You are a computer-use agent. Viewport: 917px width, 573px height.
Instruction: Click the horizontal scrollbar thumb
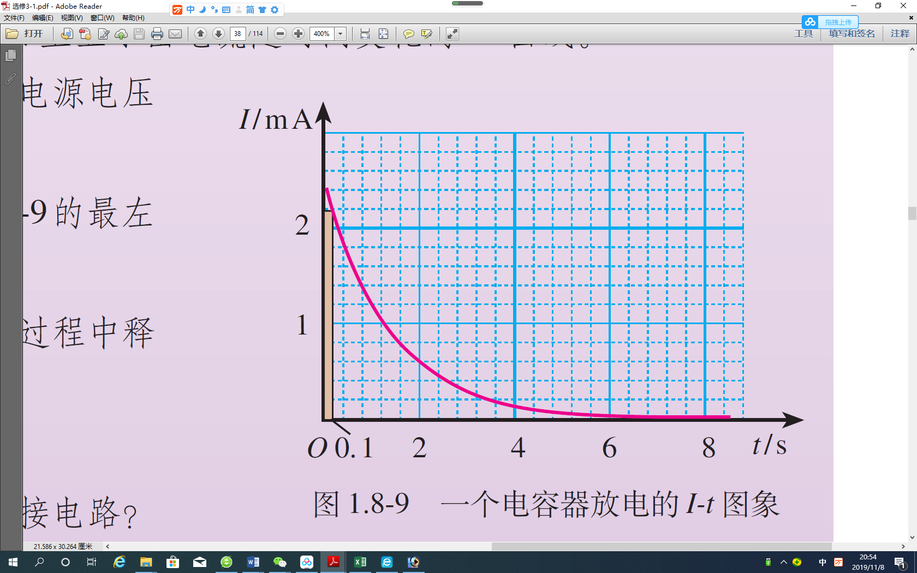(x=662, y=546)
